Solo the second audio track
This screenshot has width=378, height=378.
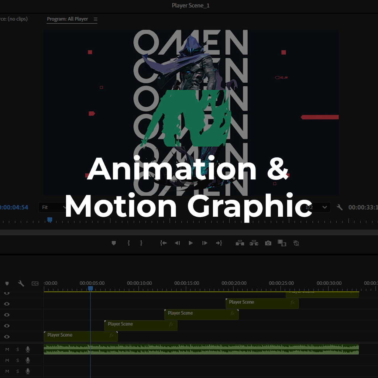tap(17, 360)
